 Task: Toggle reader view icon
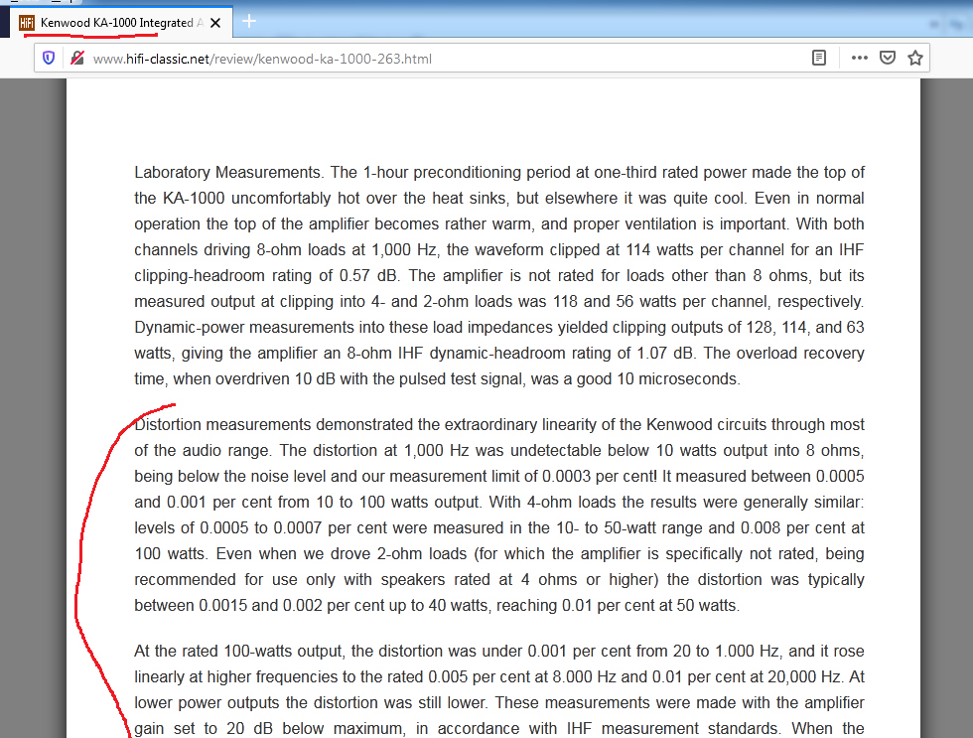point(819,59)
